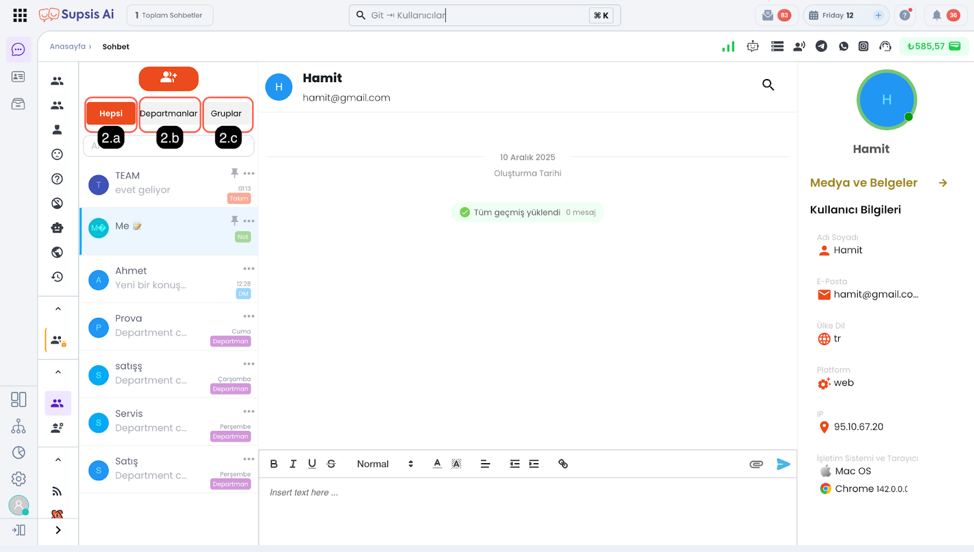Toggle italic text formatting
Screen dimensions: 974x552
(293, 464)
